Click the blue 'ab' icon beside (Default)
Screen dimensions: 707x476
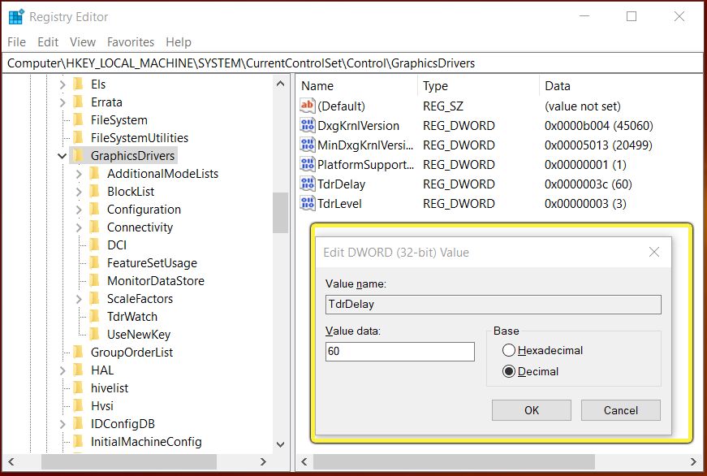tap(307, 106)
